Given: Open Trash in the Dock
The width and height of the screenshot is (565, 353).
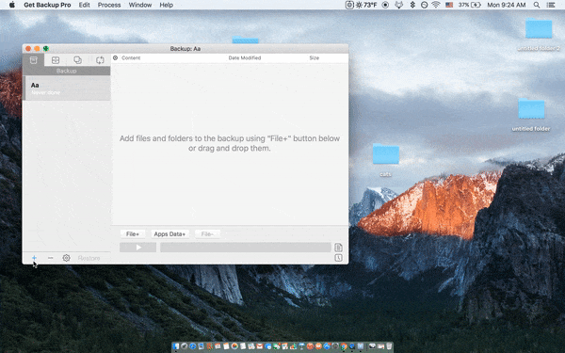Looking at the screenshot, I should (x=389, y=346).
